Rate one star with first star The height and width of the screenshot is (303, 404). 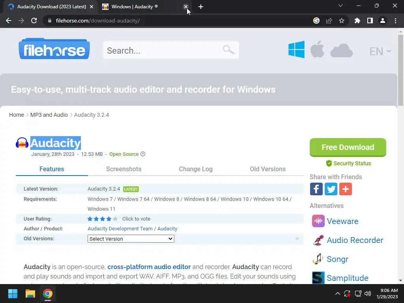[x=90, y=219]
